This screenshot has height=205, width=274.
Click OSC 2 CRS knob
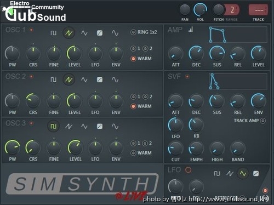(x=33, y=101)
